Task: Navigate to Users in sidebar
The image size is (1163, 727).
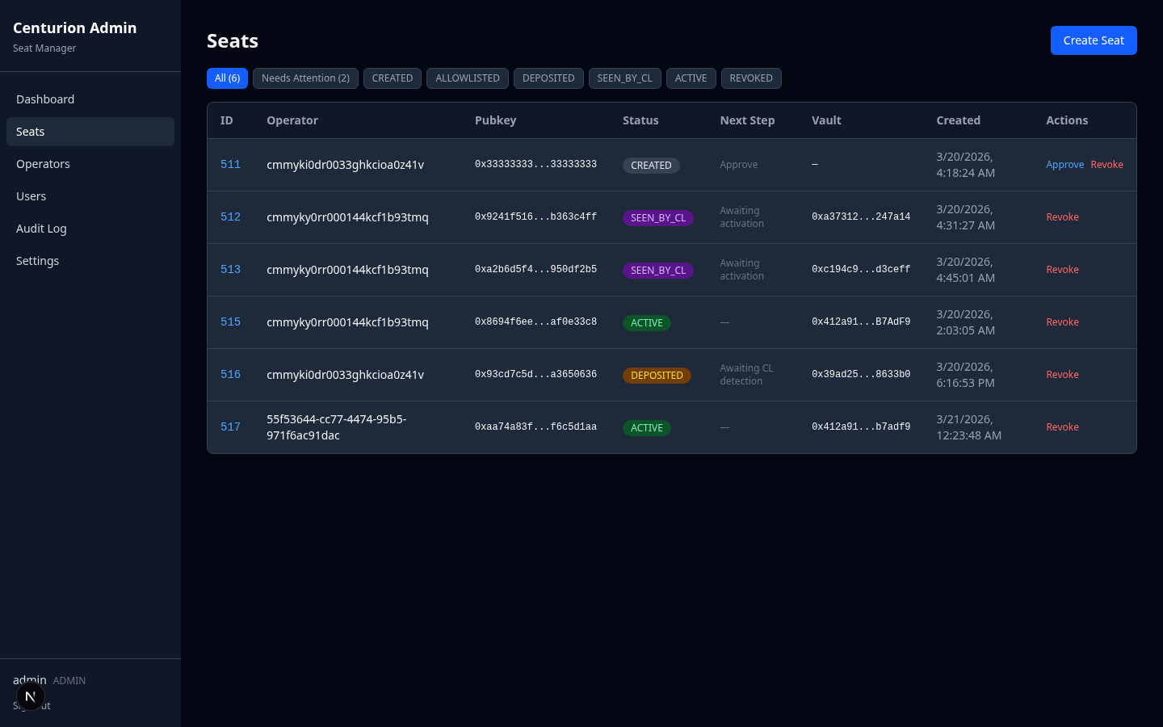Action: 31,196
